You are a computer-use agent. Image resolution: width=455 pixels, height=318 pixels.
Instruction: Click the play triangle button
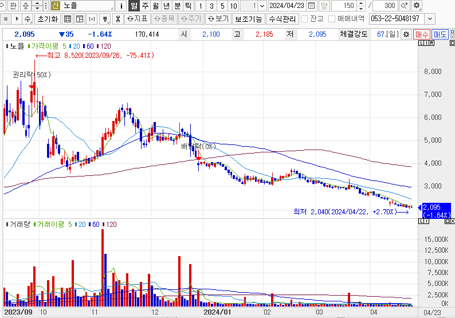click(17, 19)
